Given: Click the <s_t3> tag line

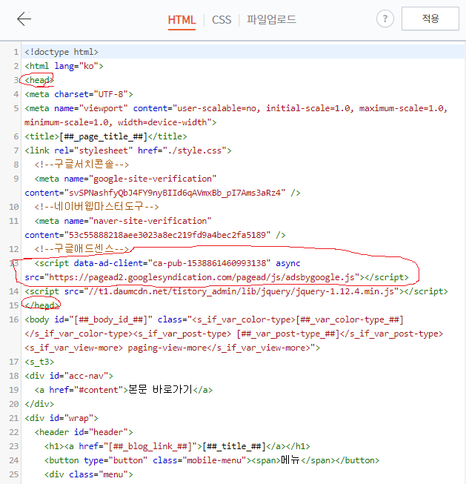Looking at the screenshot, I should (39, 362).
